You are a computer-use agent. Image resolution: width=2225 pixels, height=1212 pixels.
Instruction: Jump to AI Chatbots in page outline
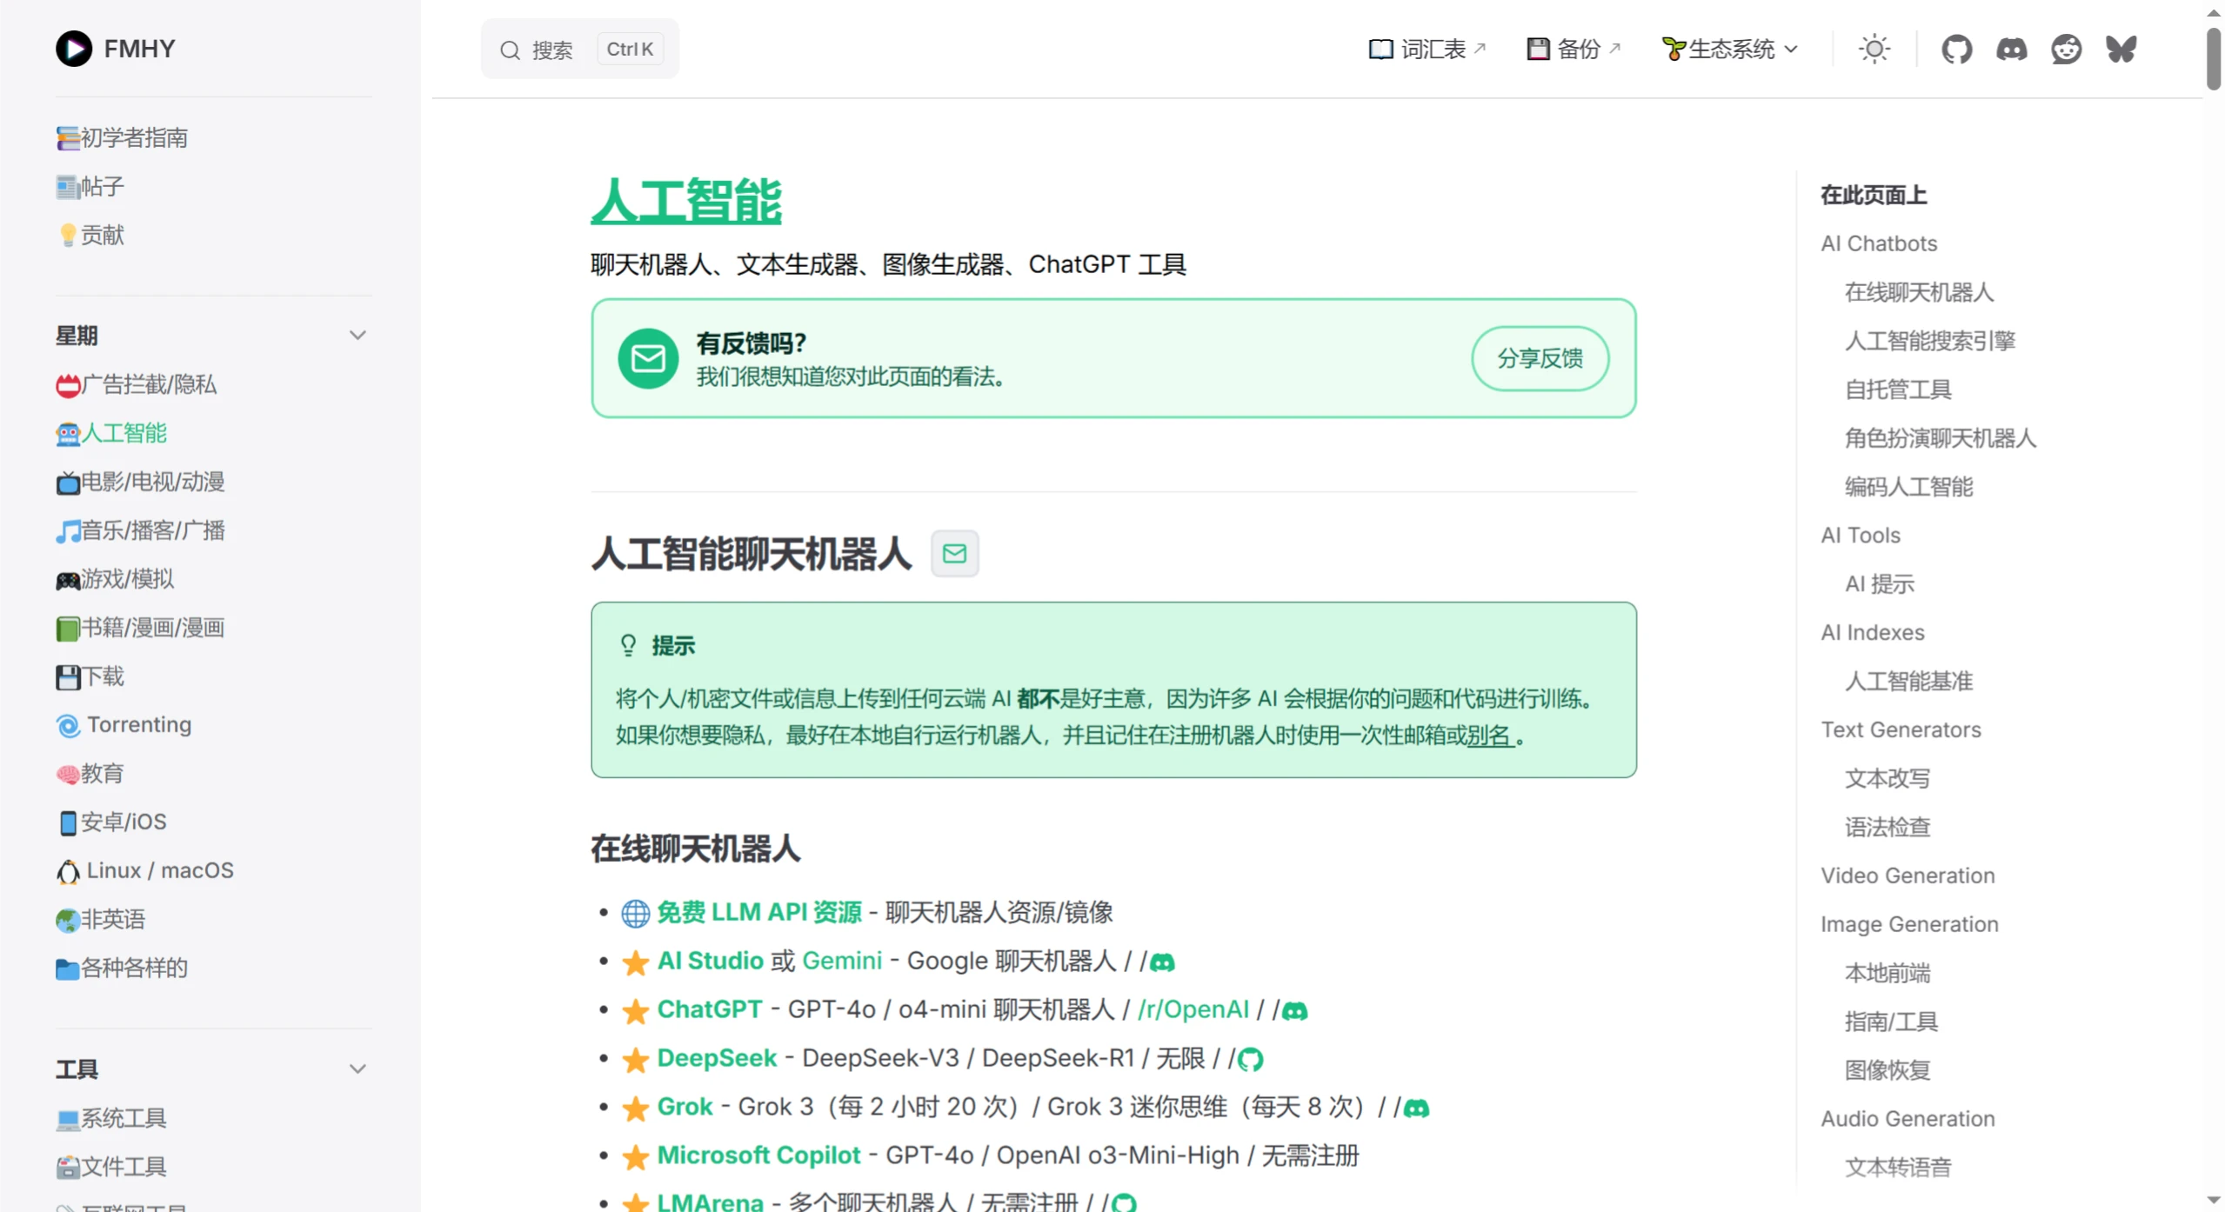click(x=1879, y=243)
